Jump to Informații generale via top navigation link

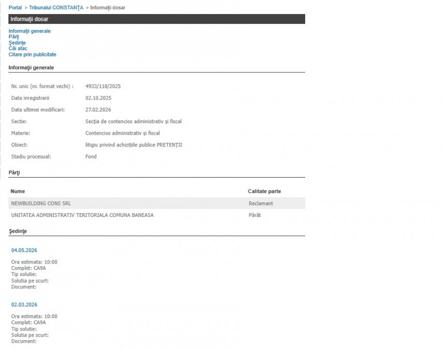[x=30, y=31]
